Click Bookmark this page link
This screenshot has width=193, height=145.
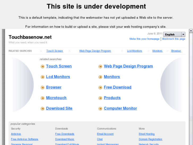pyautogui.click(x=174, y=39)
